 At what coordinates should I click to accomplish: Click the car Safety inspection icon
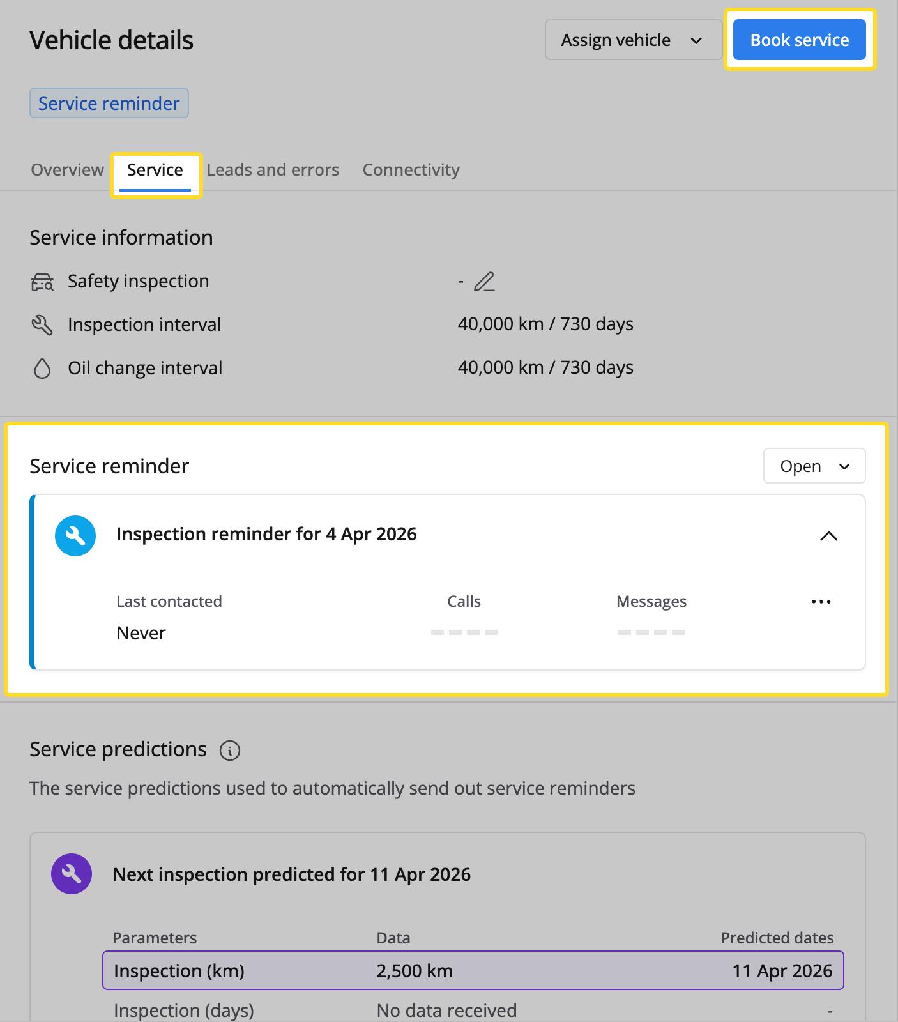[42, 282]
